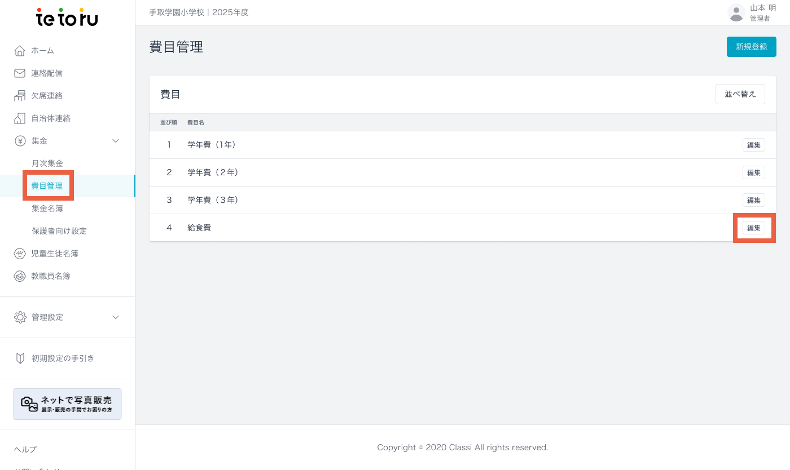This screenshot has width=790, height=470.
Task: Click the tetoru logo
Action: [67, 18]
